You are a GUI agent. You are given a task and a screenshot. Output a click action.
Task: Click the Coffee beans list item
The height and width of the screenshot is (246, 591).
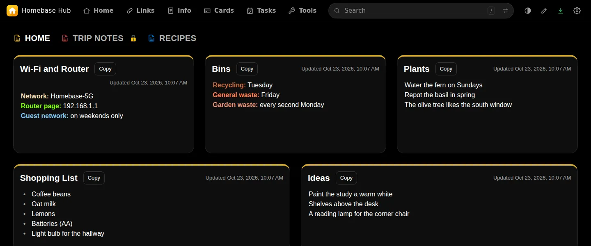51,194
